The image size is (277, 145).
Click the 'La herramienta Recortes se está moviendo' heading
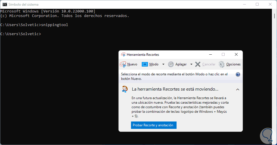[175, 89]
